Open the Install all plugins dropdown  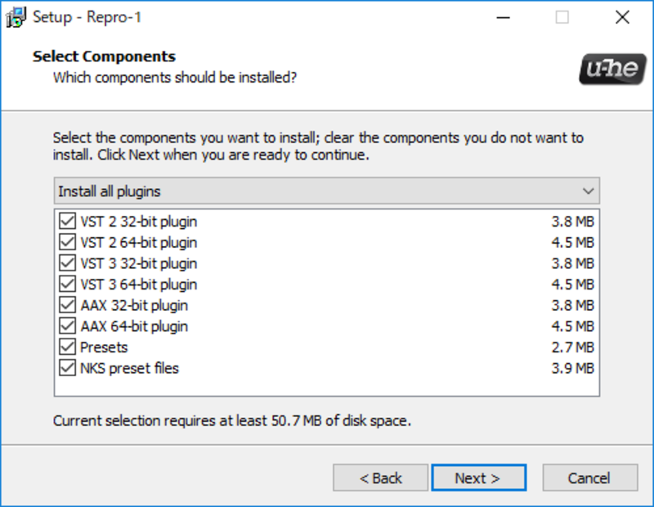tap(326, 191)
